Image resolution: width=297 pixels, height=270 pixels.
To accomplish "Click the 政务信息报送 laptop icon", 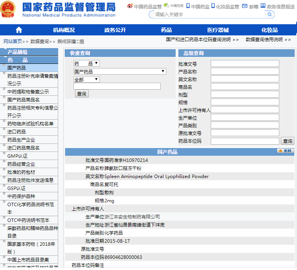I will click(x=263, y=6).
